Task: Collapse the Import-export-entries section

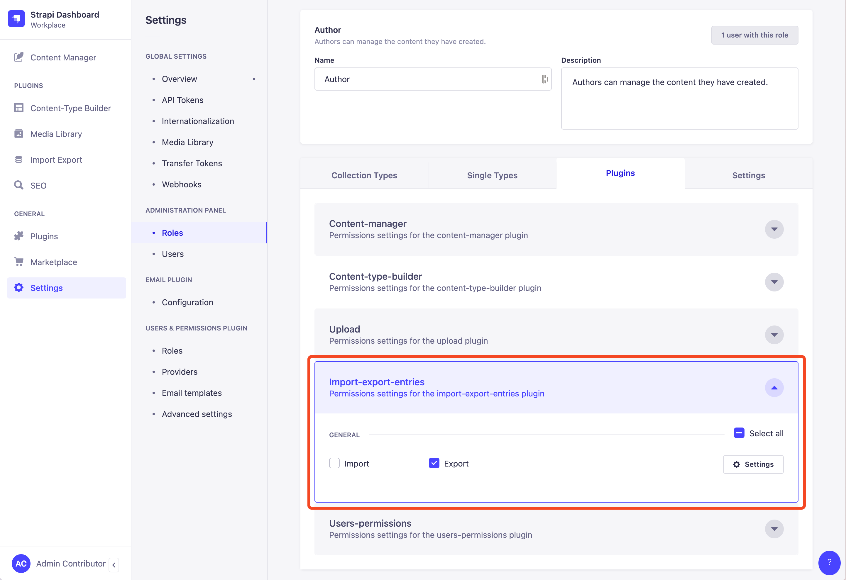Action: click(x=775, y=387)
